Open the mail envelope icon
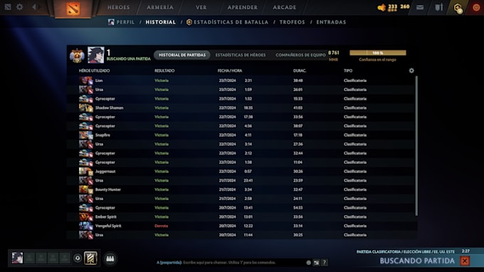 click(420, 7)
